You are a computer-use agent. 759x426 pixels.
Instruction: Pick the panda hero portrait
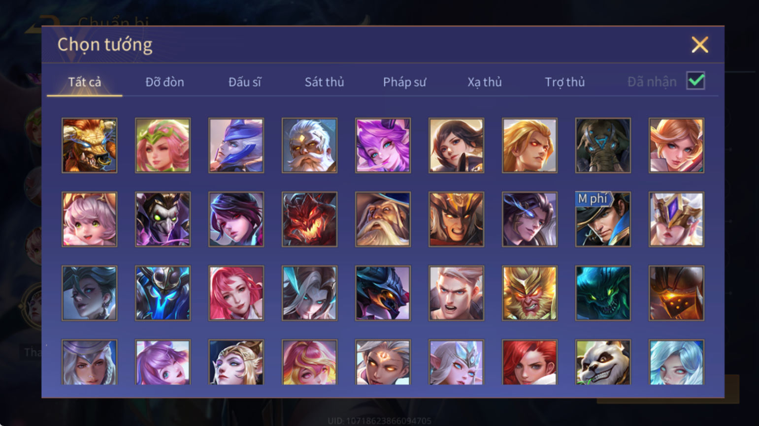[x=603, y=362]
